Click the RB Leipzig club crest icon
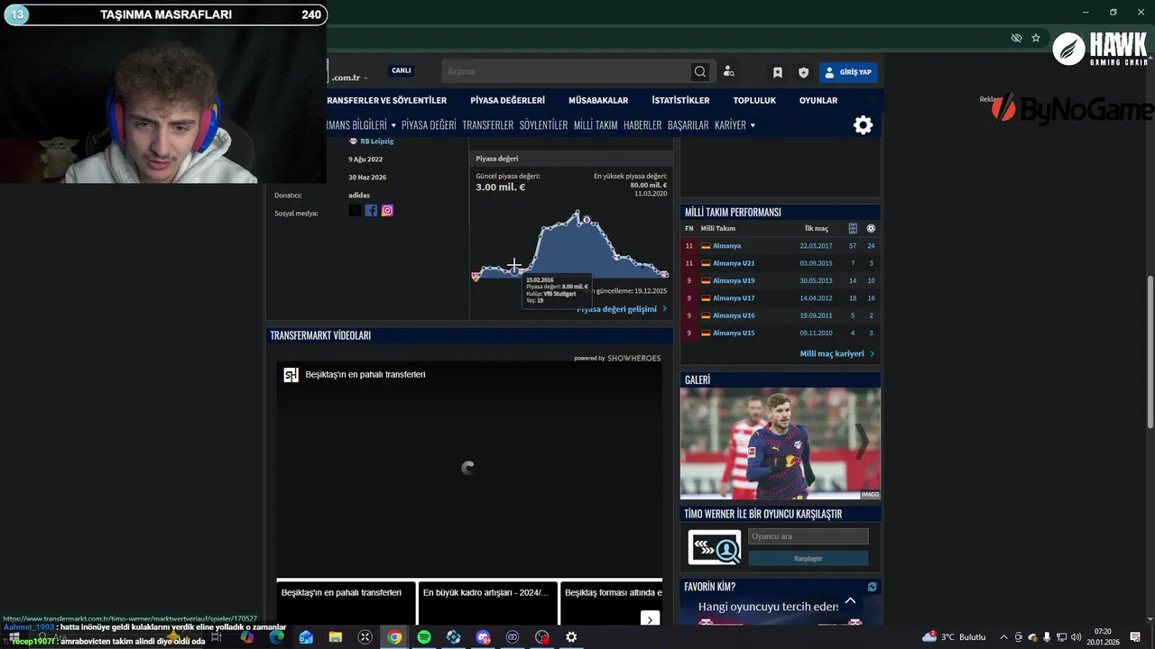The width and height of the screenshot is (1155, 649). 353,142
